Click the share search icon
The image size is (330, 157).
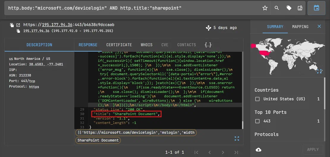300,8
